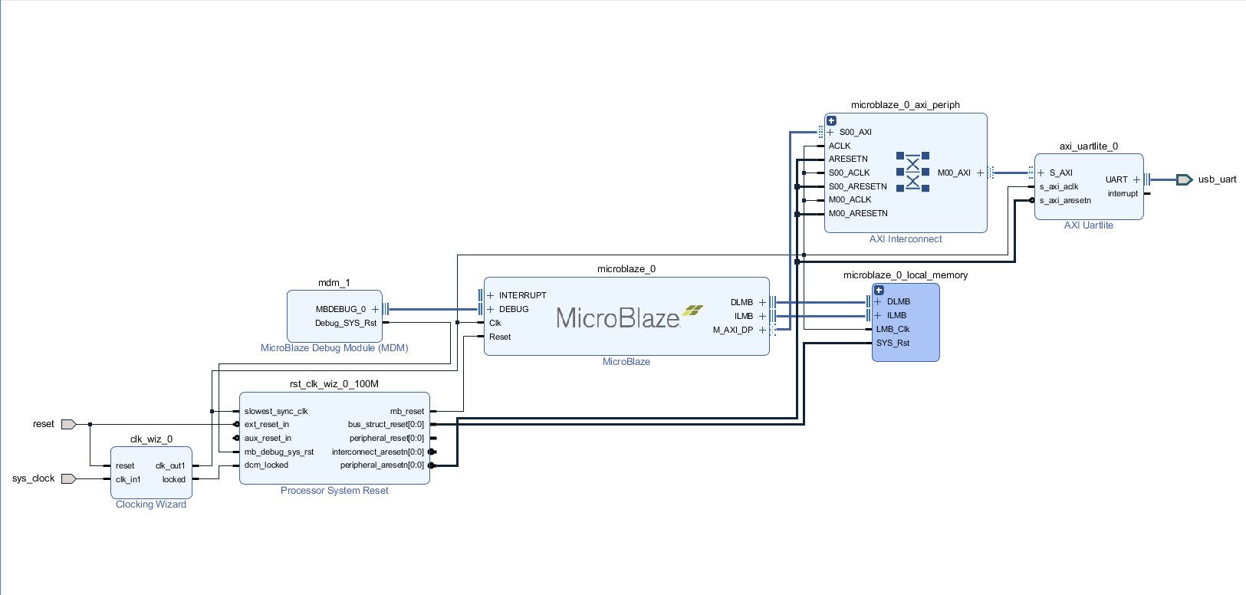The image size is (1246, 595).
Task: Click the MicroBlaze label under microblaze_0
Action: coord(626,362)
